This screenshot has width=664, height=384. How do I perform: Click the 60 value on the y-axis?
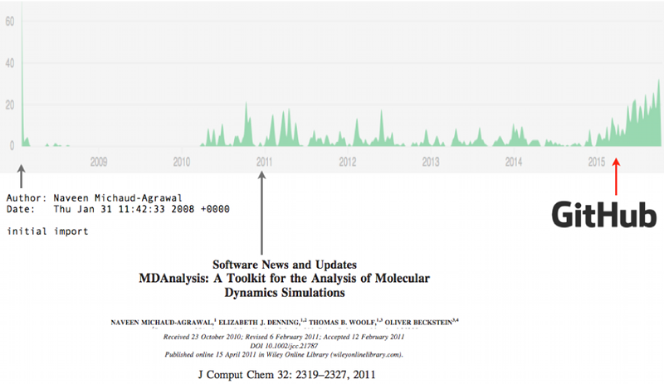pyautogui.click(x=10, y=22)
